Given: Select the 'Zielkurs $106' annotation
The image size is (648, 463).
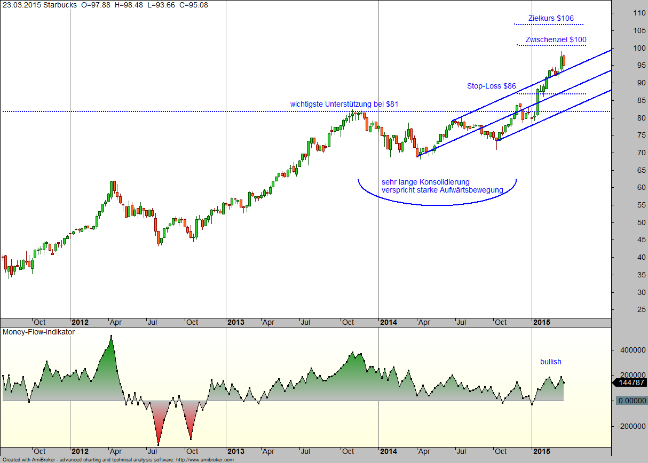Looking at the screenshot, I should coord(551,18).
